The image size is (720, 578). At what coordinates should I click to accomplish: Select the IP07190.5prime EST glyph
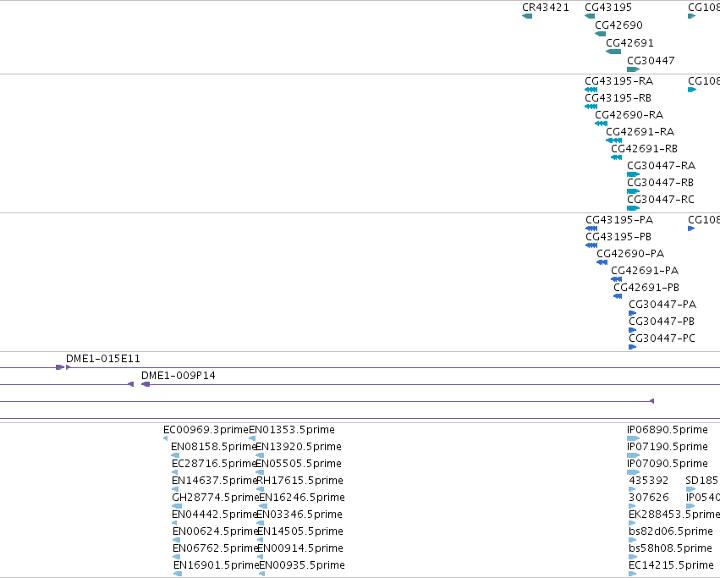click(633, 456)
